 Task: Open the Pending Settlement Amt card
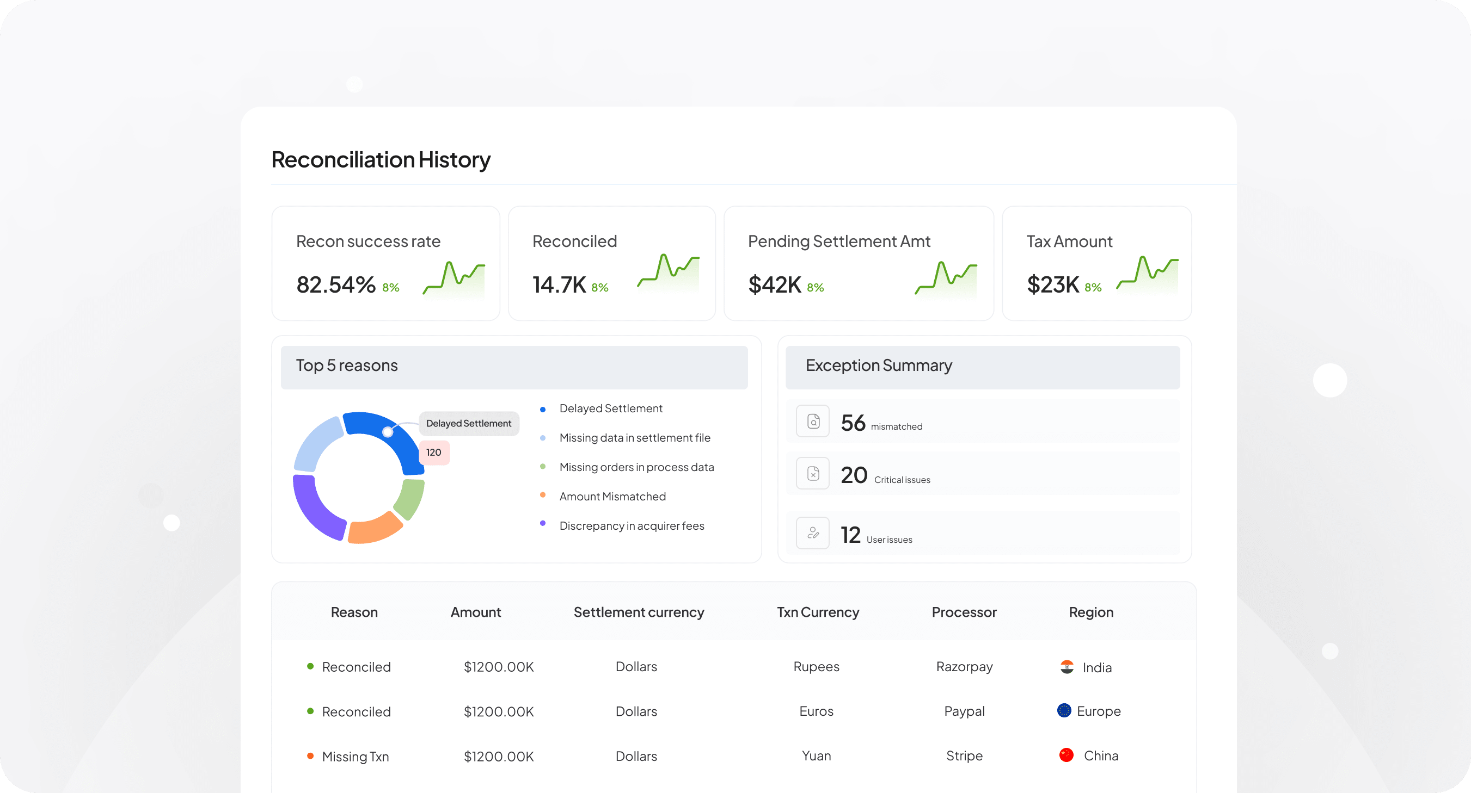click(859, 264)
